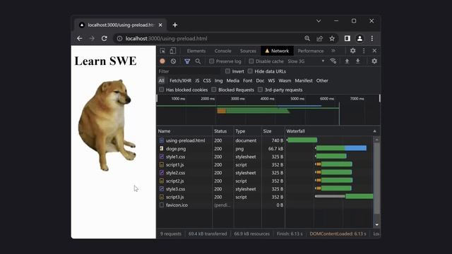Check the Invert filter checkbox
Screen dimensions: 452x254
coord(227,71)
